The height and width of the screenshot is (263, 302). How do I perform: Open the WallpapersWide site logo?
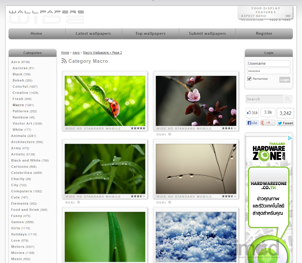[46, 17]
